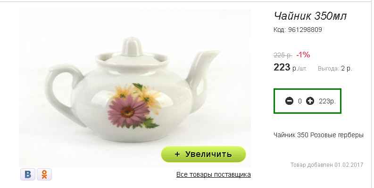The height and width of the screenshot is (188, 374).
Task: Click the bold 223 р./шт. price
Action: (290, 68)
